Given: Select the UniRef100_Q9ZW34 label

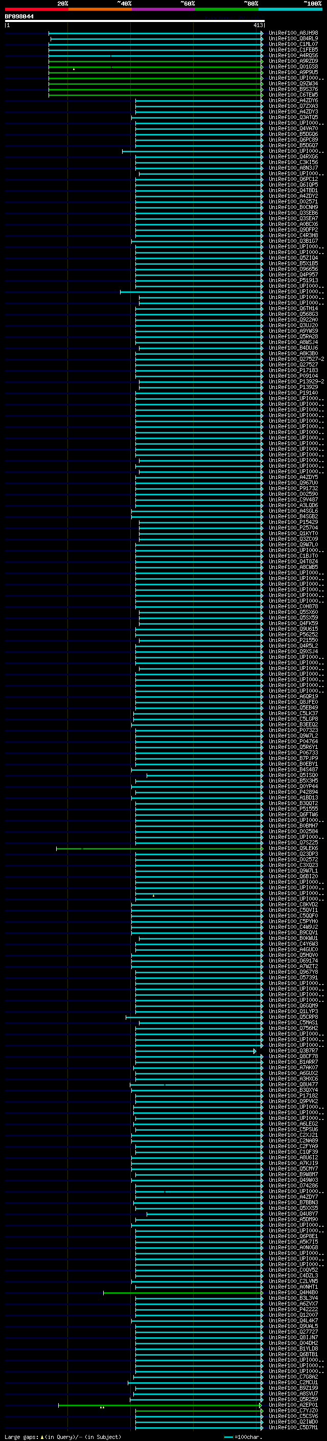Looking at the screenshot, I should tap(293, 83).
